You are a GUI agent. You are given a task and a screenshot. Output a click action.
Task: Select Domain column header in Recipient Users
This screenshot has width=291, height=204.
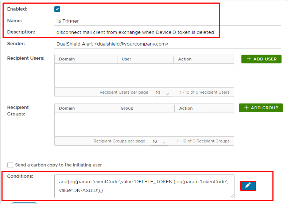click(x=67, y=59)
